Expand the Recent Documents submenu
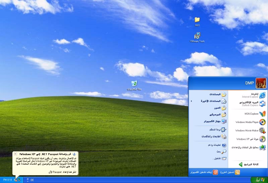 [208, 101]
